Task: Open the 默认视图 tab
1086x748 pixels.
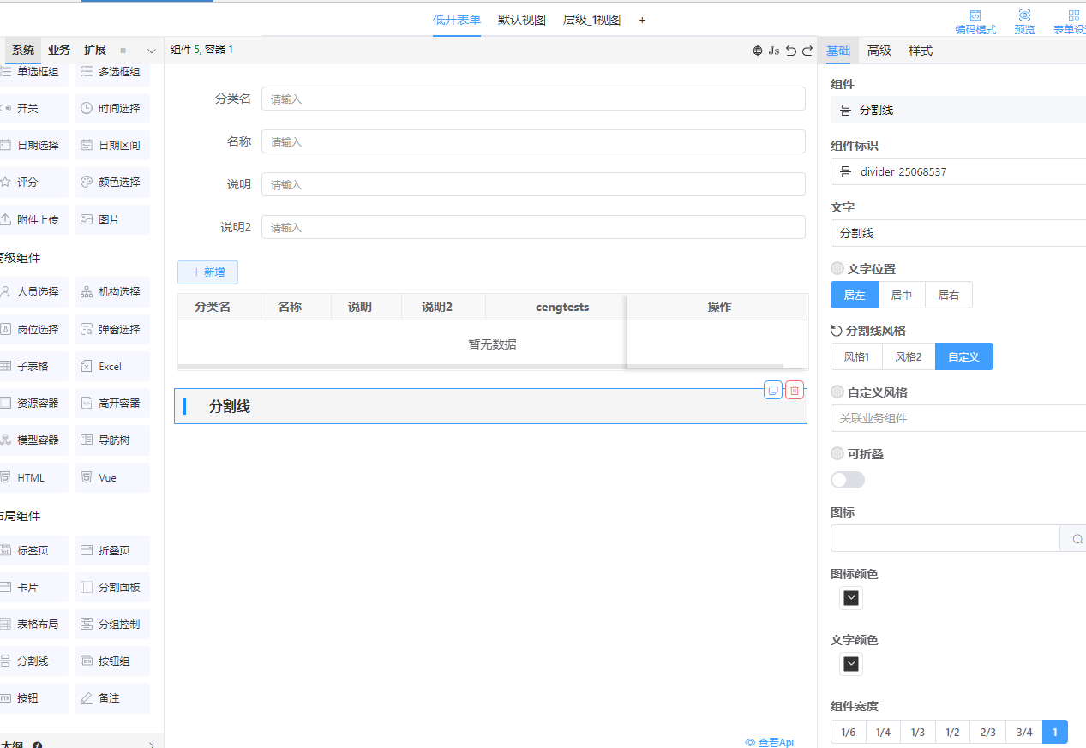Action: point(522,20)
